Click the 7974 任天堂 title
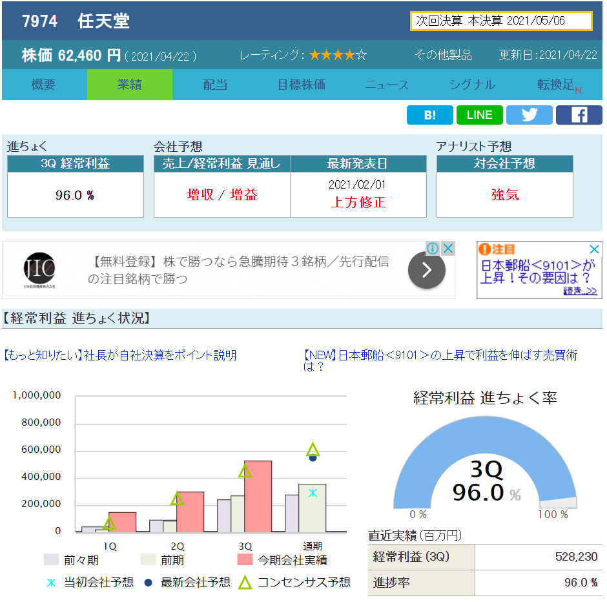This screenshot has height=602, width=607. pyautogui.click(x=76, y=21)
